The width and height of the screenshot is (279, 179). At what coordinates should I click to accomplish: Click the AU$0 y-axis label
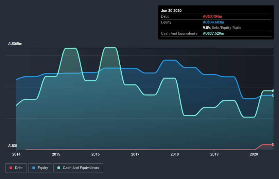(13, 146)
